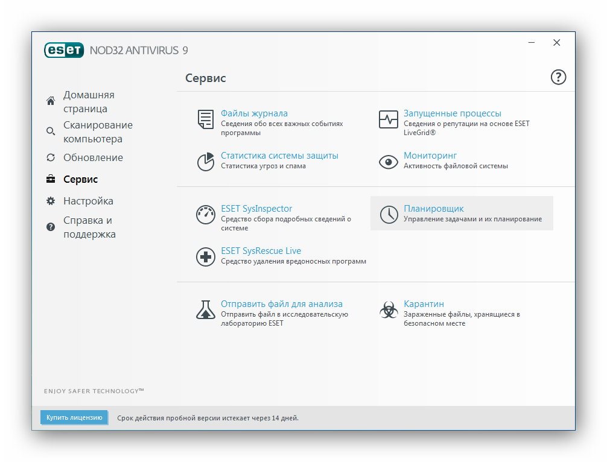The width and height of the screenshot is (607, 462).
Task: Click the home icon beside Домашняя страница
Action: pyautogui.click(x=50, y=101)
